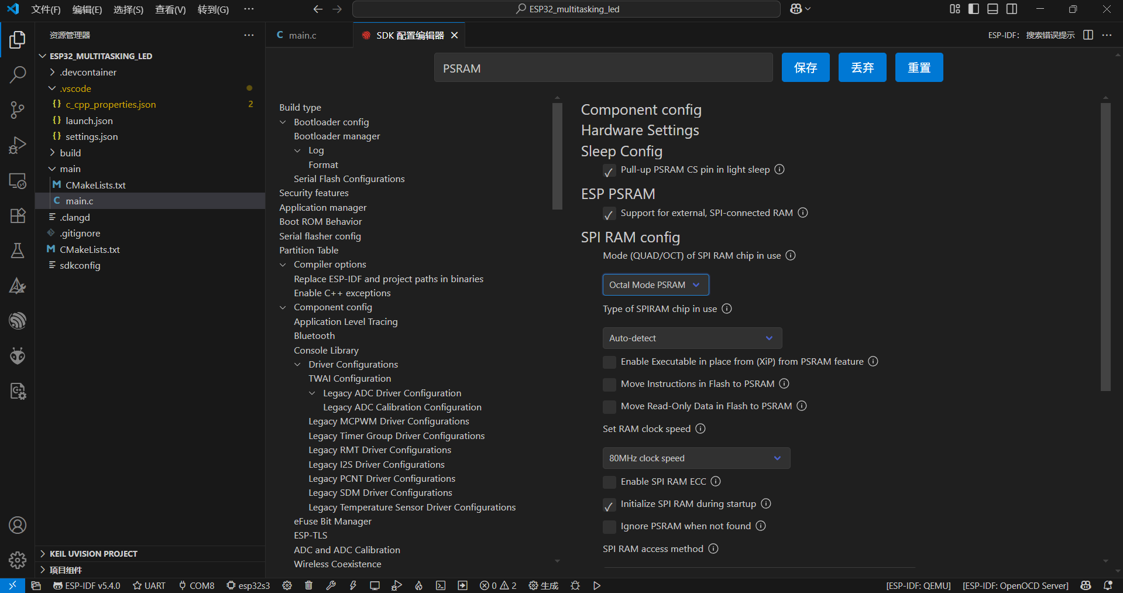Enable Executable in place (XiP) from PSRAM
Image resolution: width=1123 pixels, height=593 pixels.
pyautogui.click(x=609, y=362)
